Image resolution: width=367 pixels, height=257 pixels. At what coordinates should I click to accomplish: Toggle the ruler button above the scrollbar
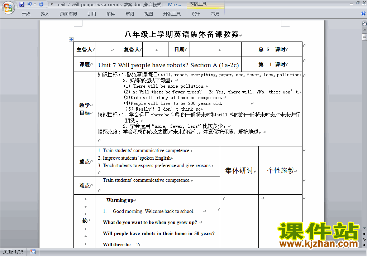(x=364, y=24)
